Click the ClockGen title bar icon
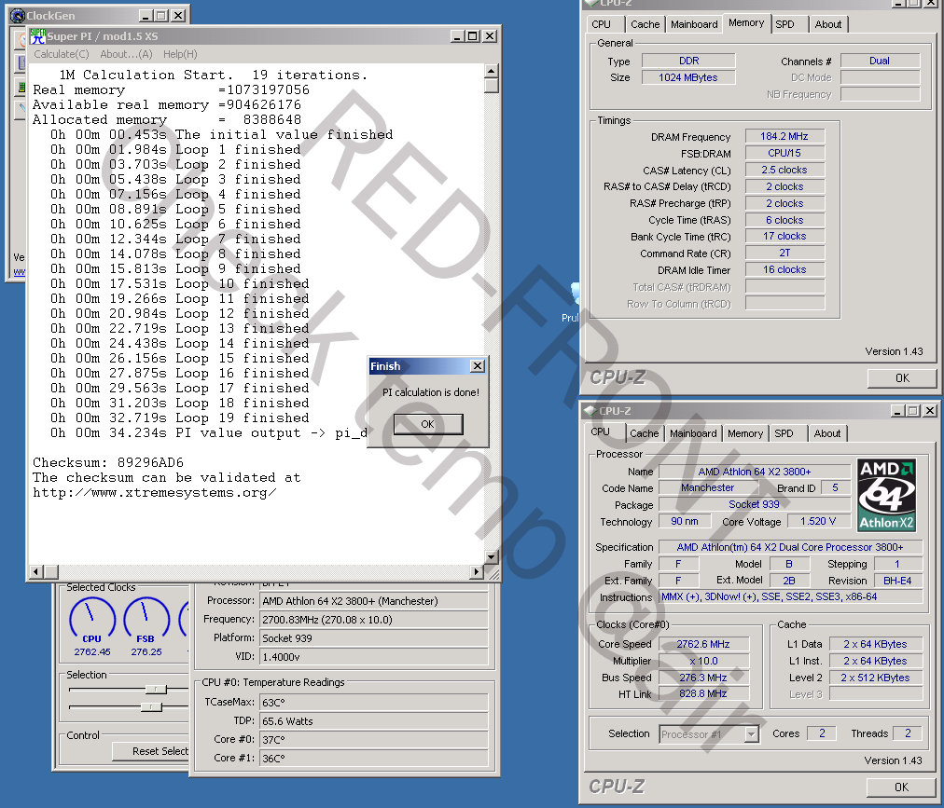This screenshot has width=944, height=808. 18,16
